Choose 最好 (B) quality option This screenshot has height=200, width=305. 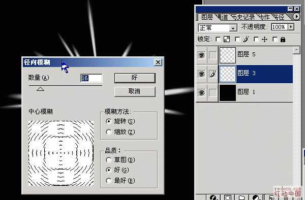[109, 181]
